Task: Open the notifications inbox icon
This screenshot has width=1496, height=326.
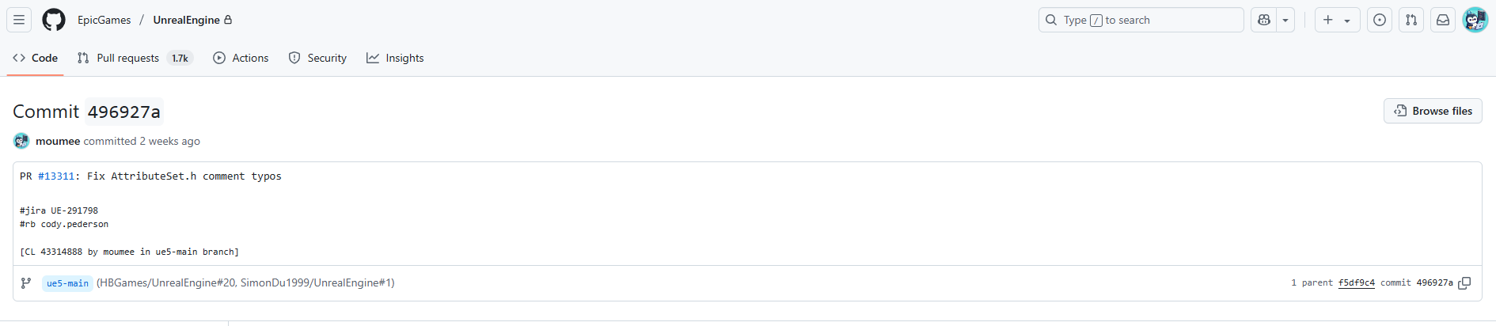Action: [1443, 20]
